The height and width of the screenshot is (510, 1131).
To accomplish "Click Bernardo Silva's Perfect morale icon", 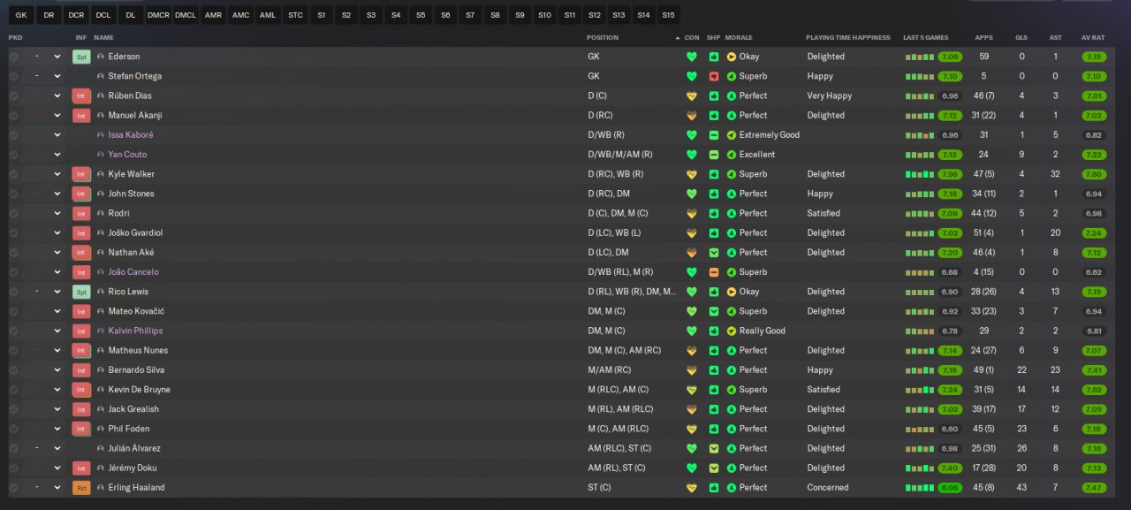I will (x=732, y=370).
